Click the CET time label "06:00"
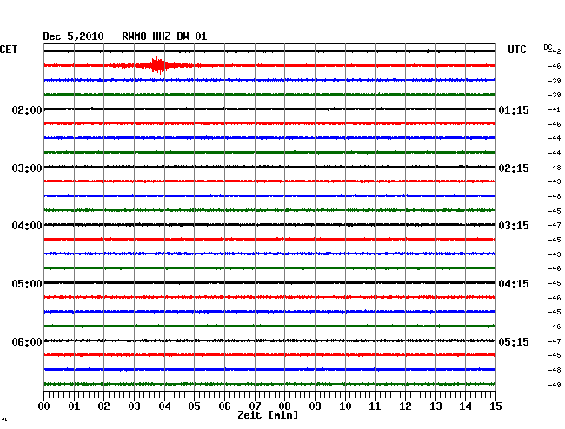The width and height of the screenshot is (565, 429). [27, 341]
